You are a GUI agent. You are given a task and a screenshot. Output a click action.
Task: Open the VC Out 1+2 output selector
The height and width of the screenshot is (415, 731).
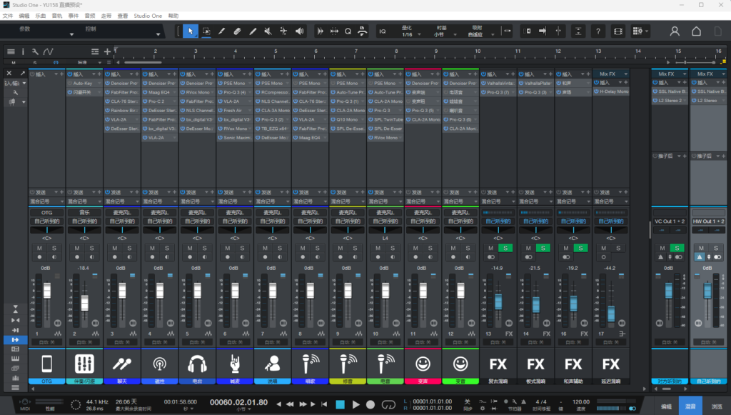pyautogui.click(x=670, y=221)
